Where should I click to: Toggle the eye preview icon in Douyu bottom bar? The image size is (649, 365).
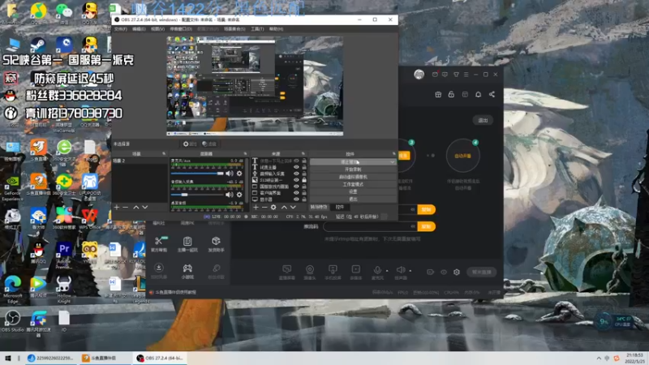click(444, 272)
